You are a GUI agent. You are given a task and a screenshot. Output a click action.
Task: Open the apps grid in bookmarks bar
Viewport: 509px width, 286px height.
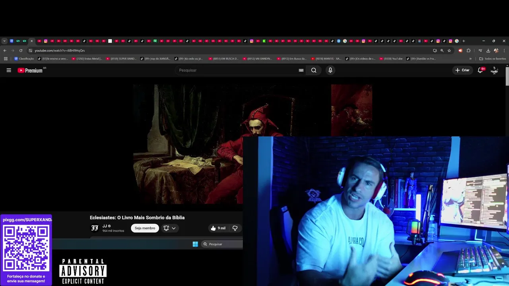click(x=6, y=59)
